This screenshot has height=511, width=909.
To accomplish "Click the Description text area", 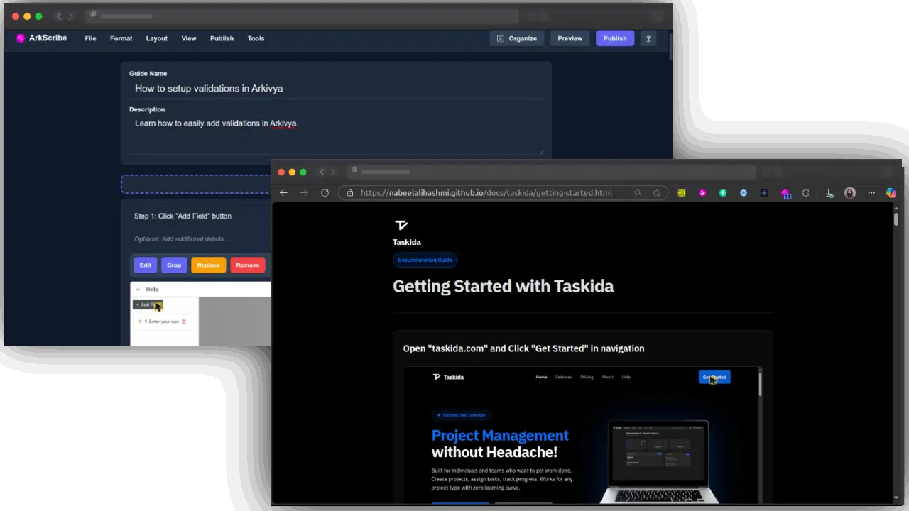I will (x=336, y=134).
